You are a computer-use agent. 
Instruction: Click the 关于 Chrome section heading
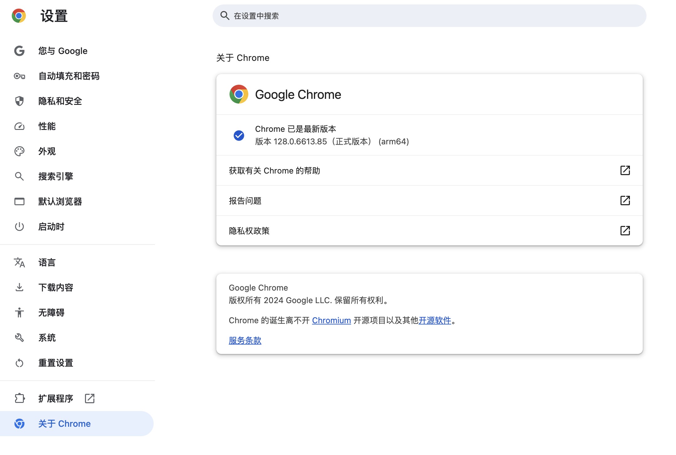click(x=243, y=58)
